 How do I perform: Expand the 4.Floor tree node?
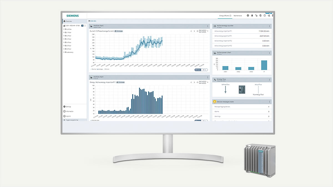click(x=64, y=42)
